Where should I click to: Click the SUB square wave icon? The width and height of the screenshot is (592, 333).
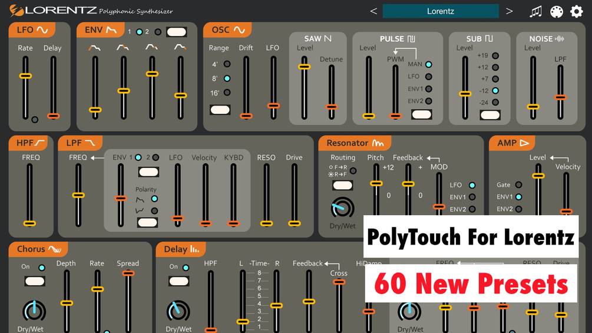[489, 38]
